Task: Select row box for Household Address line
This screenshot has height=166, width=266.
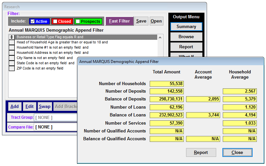Action: pyautogui.click(x=12, y=53)
